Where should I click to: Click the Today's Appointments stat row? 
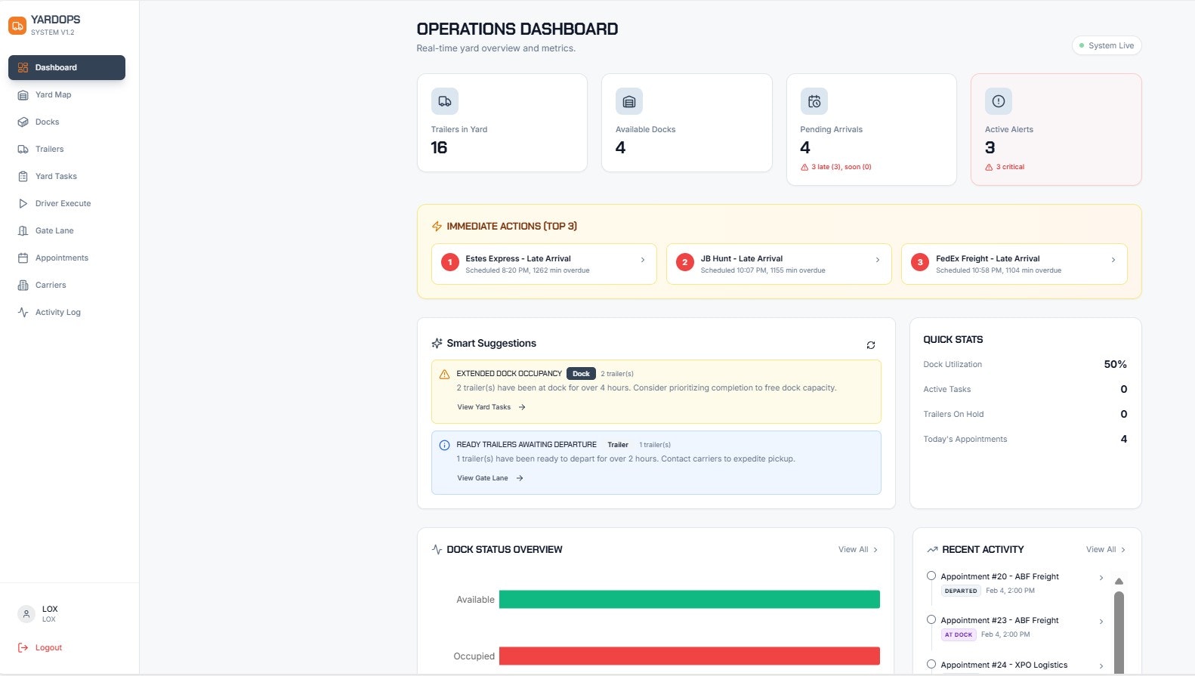[1025, 439]
